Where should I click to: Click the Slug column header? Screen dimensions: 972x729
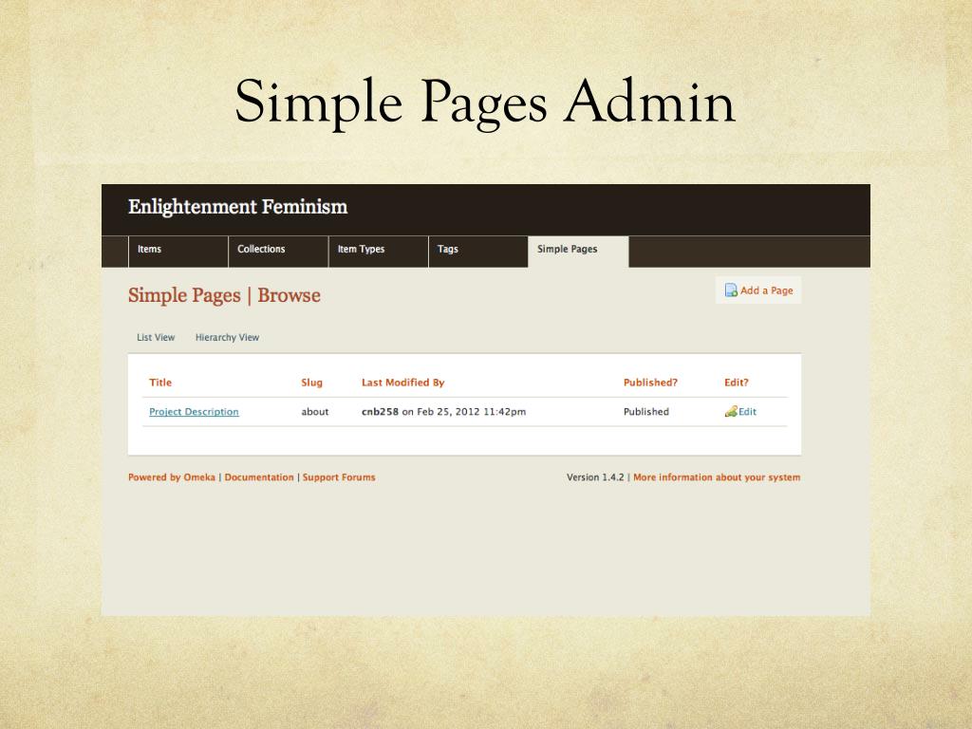point(311,383)
